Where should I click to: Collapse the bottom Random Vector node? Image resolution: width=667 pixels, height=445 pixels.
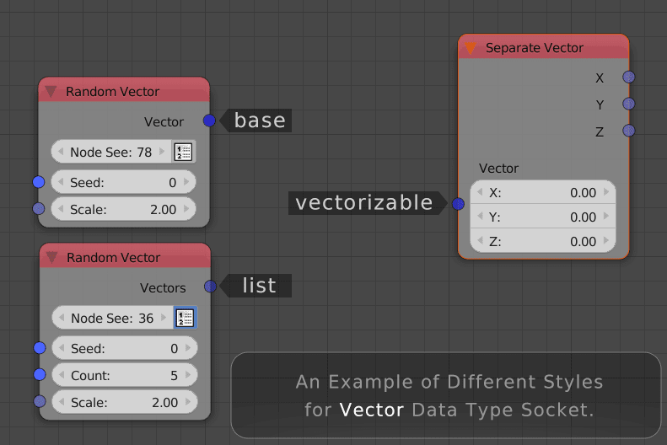pos(52,257)
